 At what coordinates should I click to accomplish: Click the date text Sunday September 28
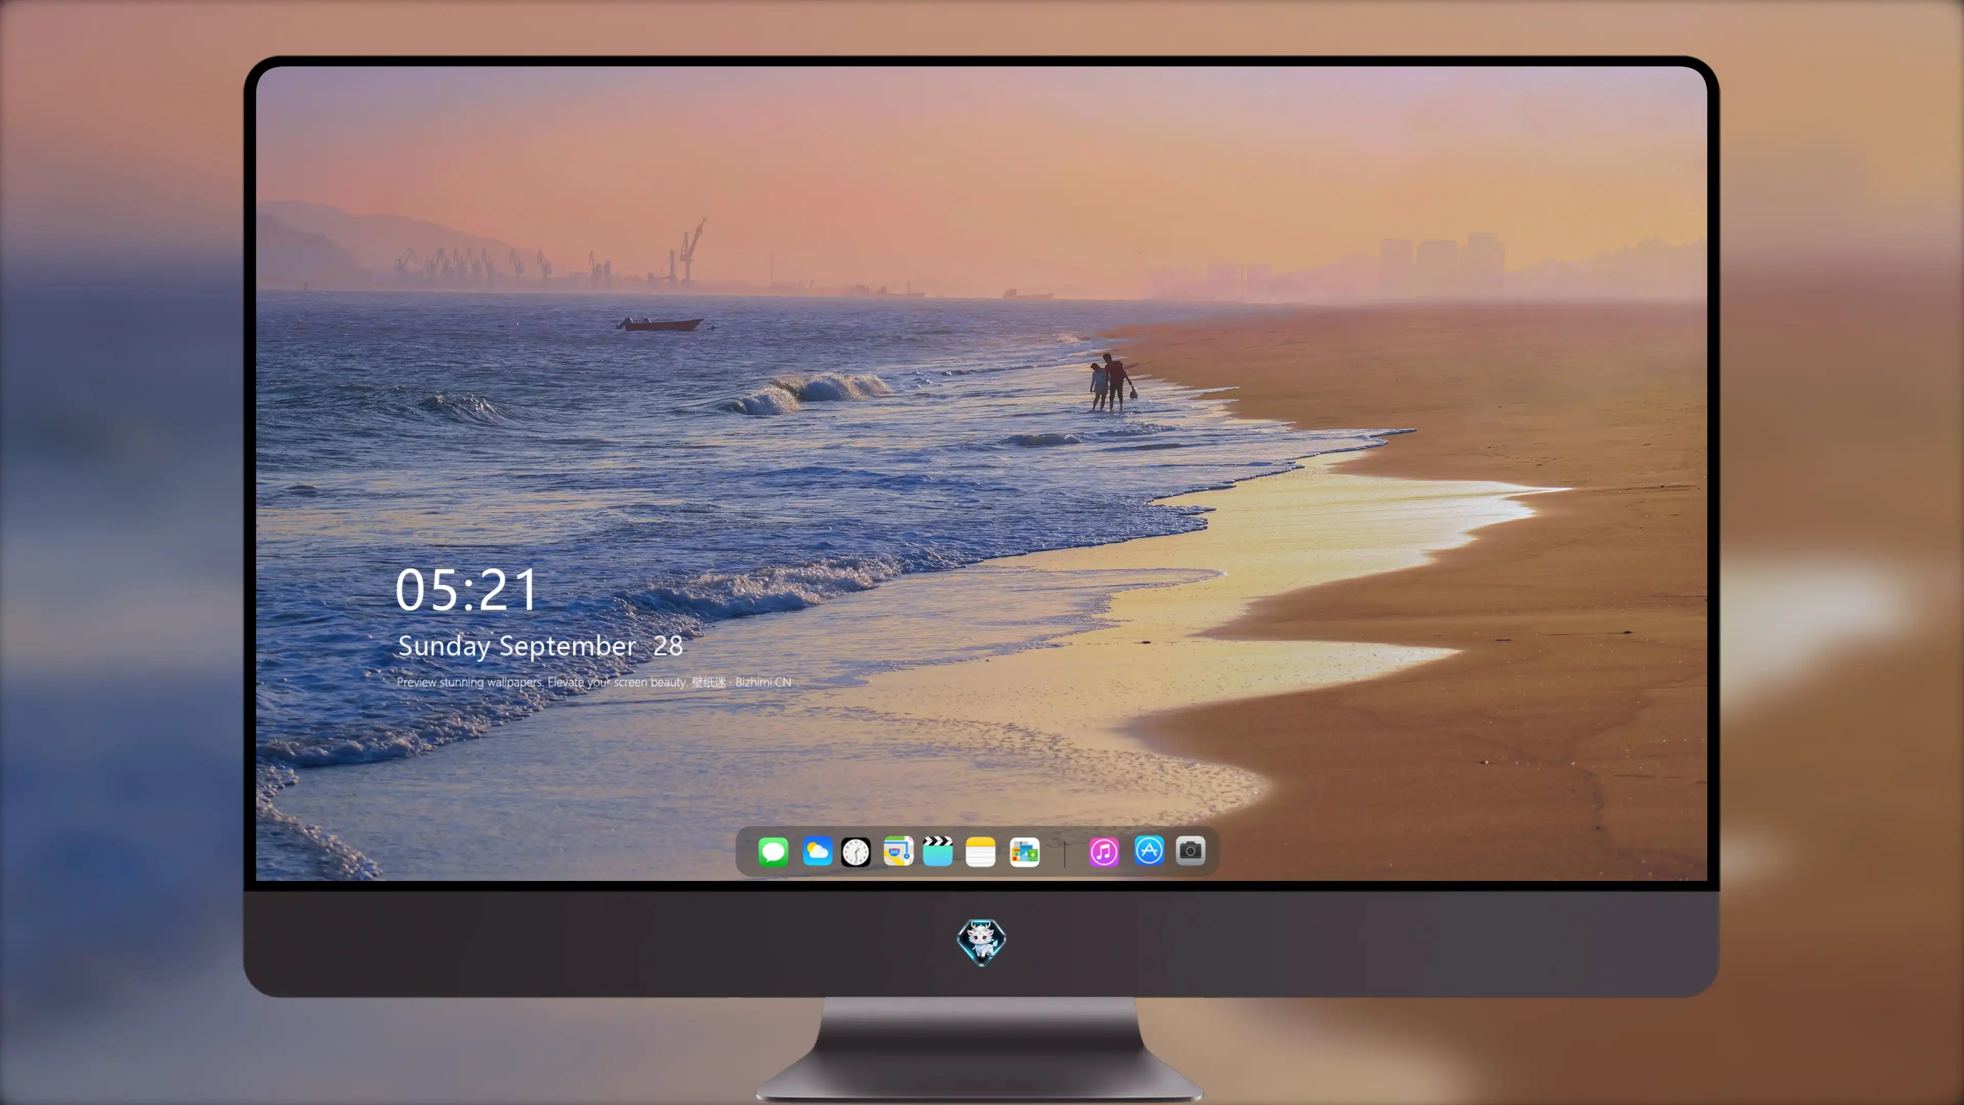541,646
